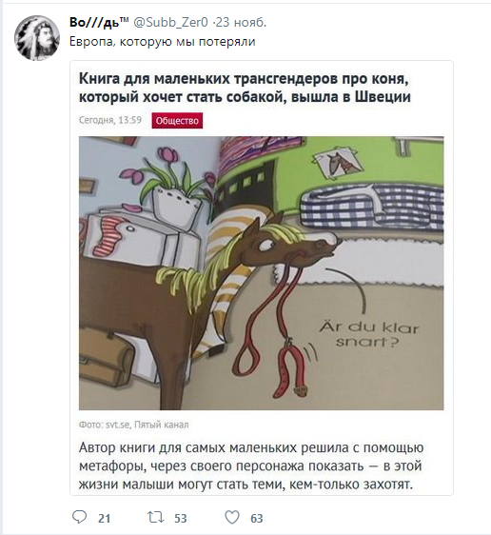Click the Сегодня, 13:59 article date
The image size is (491, 535).
click(110, 120)
